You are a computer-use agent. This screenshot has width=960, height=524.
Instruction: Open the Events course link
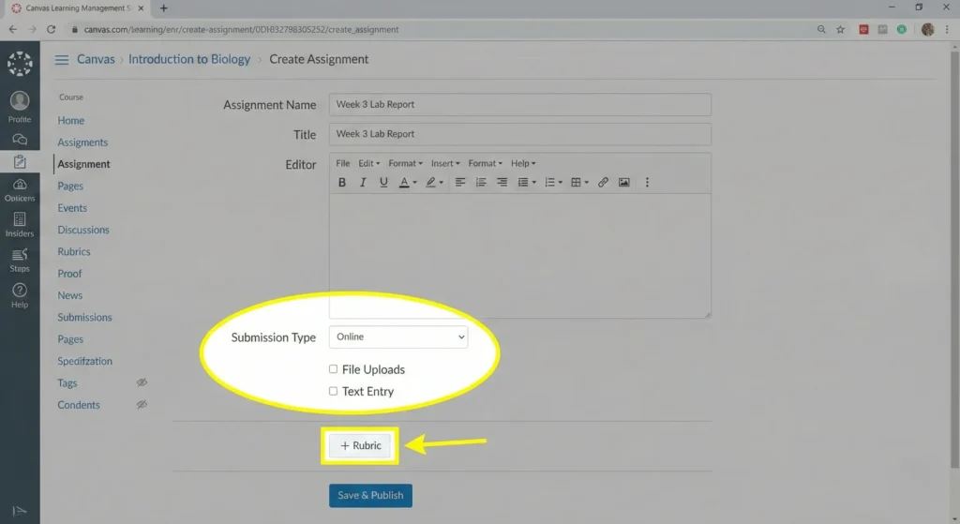pos(72,208)
